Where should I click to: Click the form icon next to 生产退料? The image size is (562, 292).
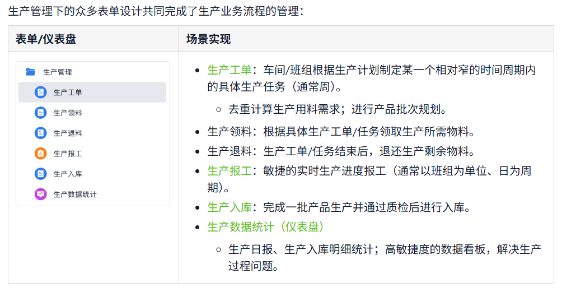coord(40,133)
